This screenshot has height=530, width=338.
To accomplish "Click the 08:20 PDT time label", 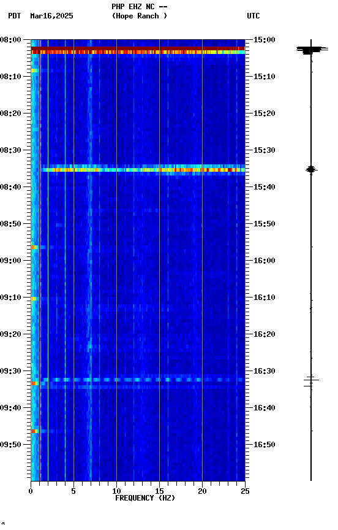I will point(10,113).
